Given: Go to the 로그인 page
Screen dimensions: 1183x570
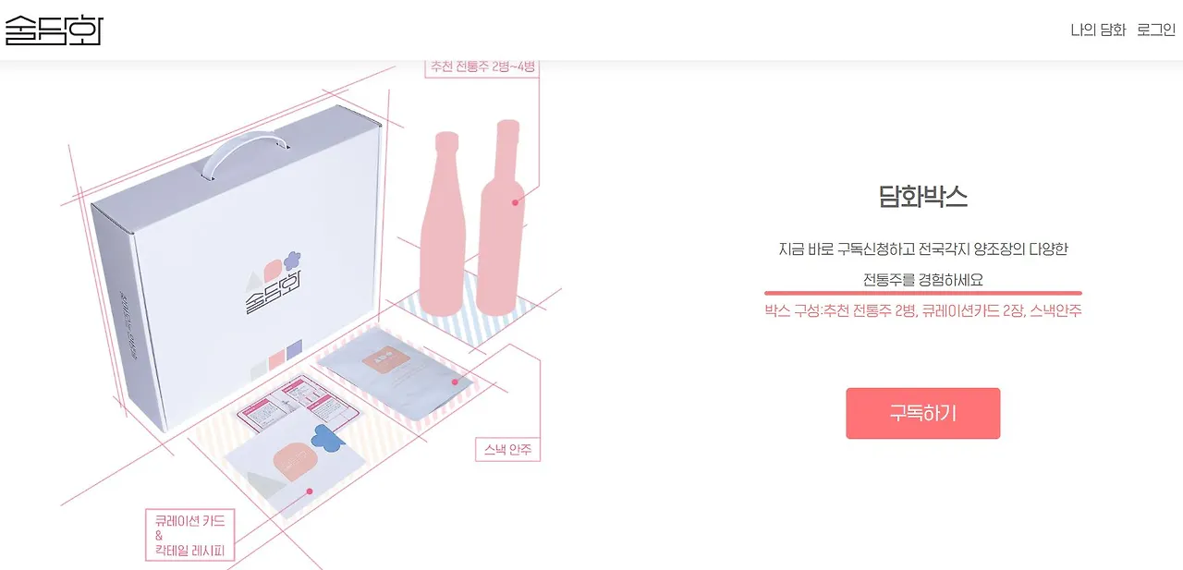Looking at the screenshot, I should pos(1156,30).
